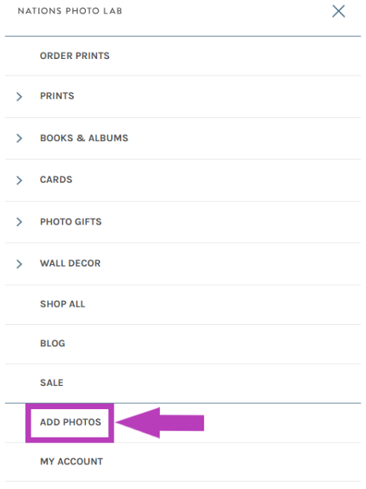Select the Prints menu entry
This screenshot has width=366, height=489.
tap(57, 96)
